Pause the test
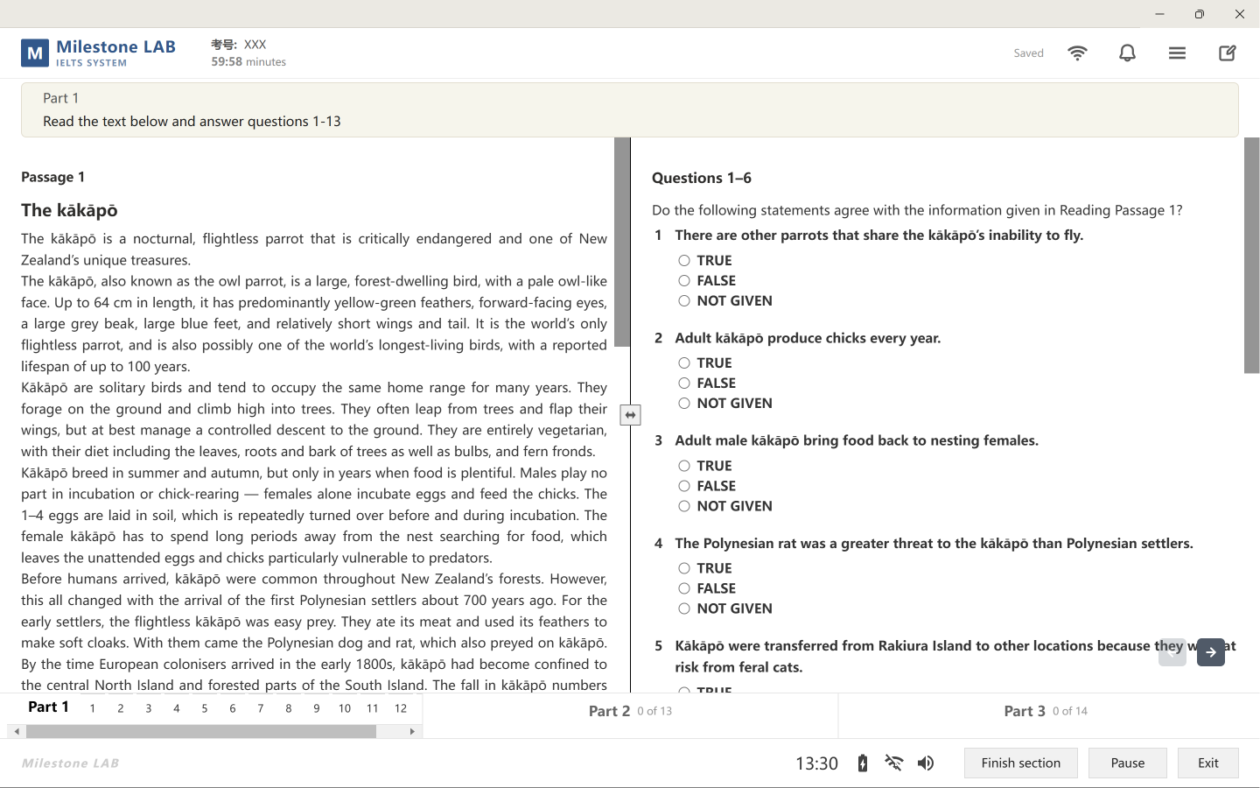This screenshot has width=1260, height=788. [x=1128, y=763]
